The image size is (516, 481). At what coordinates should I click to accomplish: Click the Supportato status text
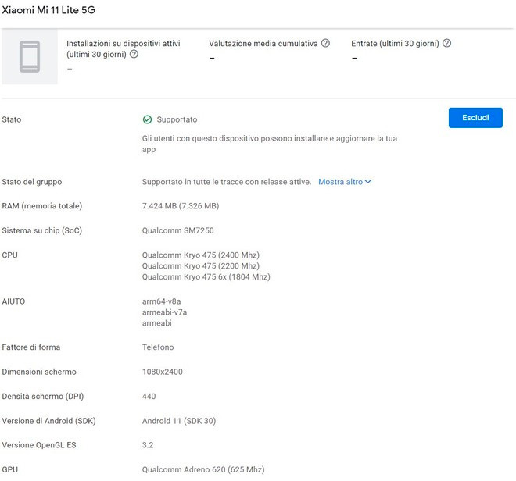[x=177, y=119]
